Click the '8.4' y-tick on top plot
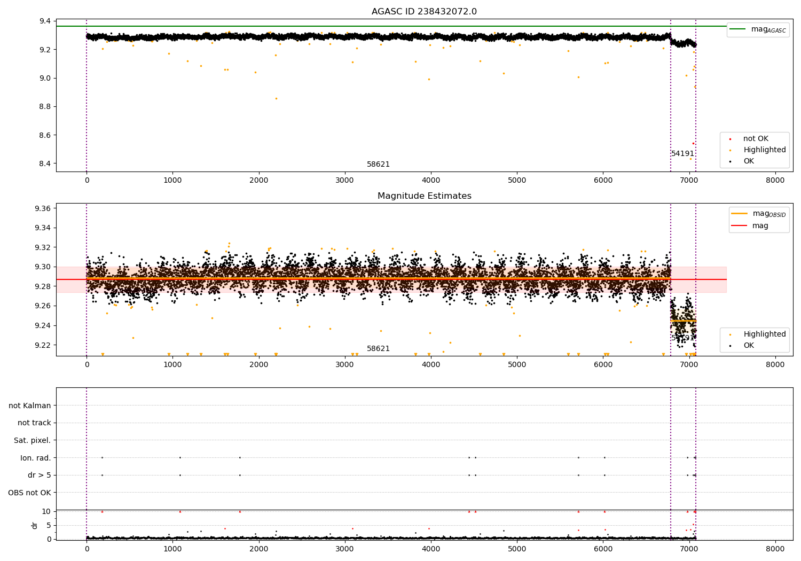Viewport: 801px width, 561px height. pos(45,163)
